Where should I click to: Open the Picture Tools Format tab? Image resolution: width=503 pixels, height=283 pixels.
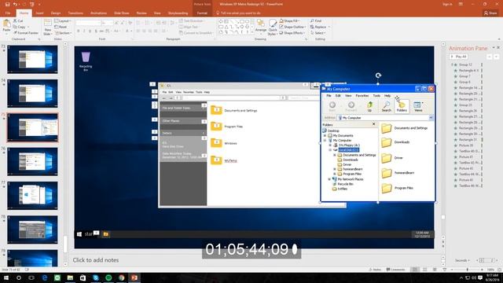tap(202, 13)
